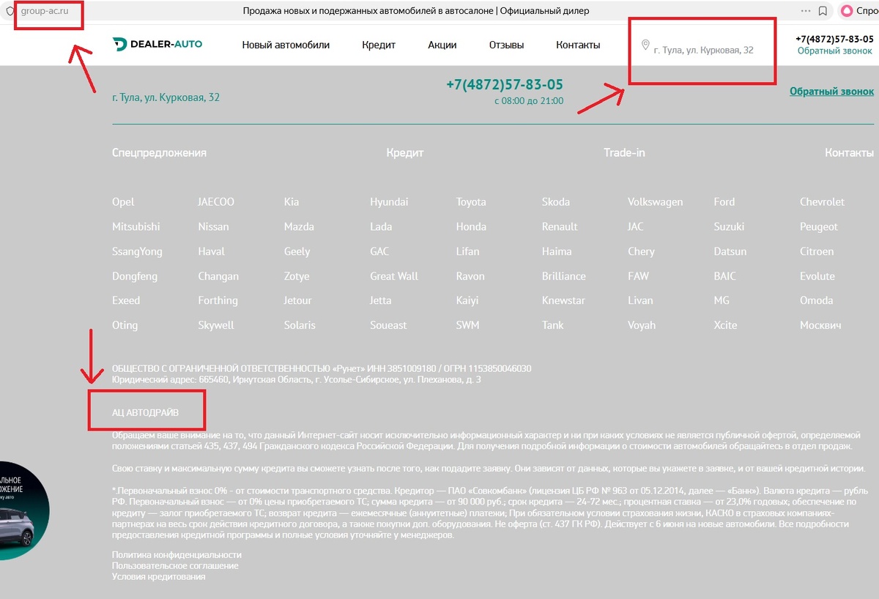Select the Ford brand link
879x599 pixels.
(x=724, y=202)
